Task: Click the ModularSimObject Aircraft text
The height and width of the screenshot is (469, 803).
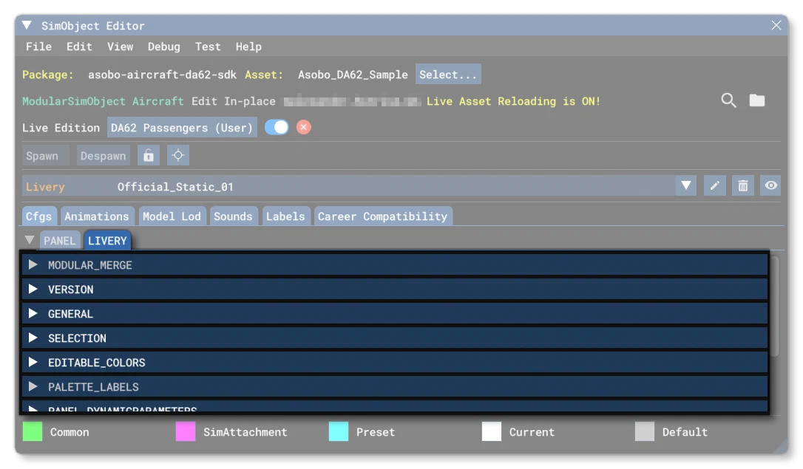Action: coord(103,101)
